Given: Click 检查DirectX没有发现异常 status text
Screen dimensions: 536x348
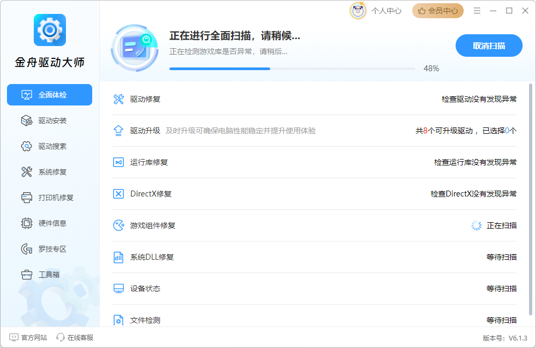Looking at the screenshot, I should click(x=473, y=194).
